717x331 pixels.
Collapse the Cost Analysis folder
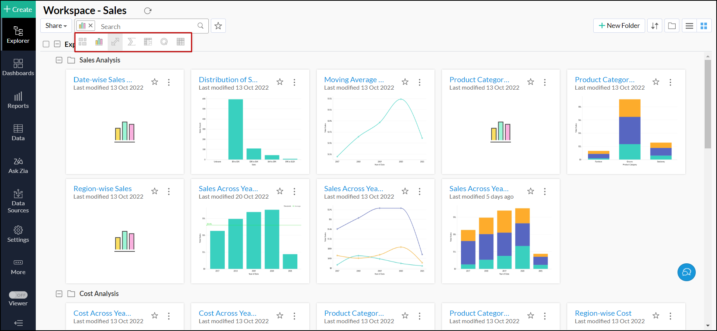tap(59, 294)
